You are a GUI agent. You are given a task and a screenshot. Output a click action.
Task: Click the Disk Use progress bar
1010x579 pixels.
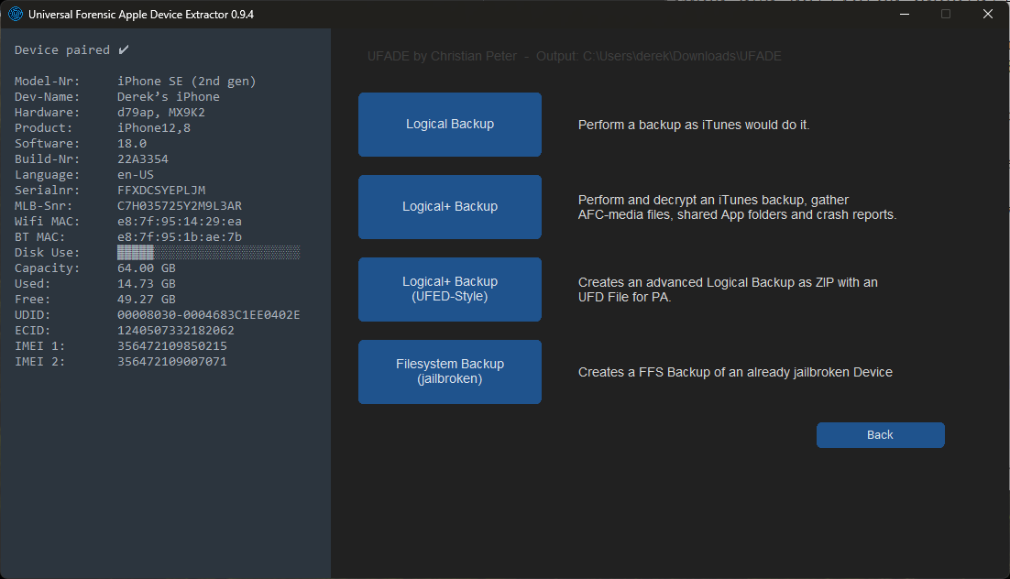click(x=208, y=252)
